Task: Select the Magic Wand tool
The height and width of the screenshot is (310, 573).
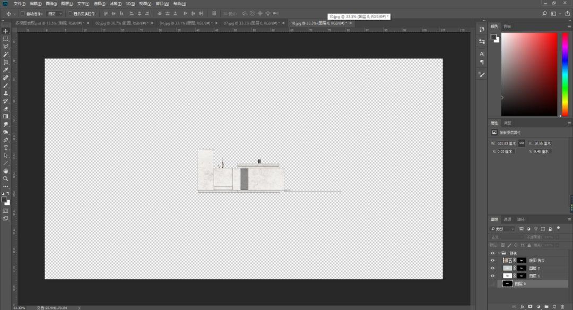Action: pyautogui.click(x=5, y=55)
